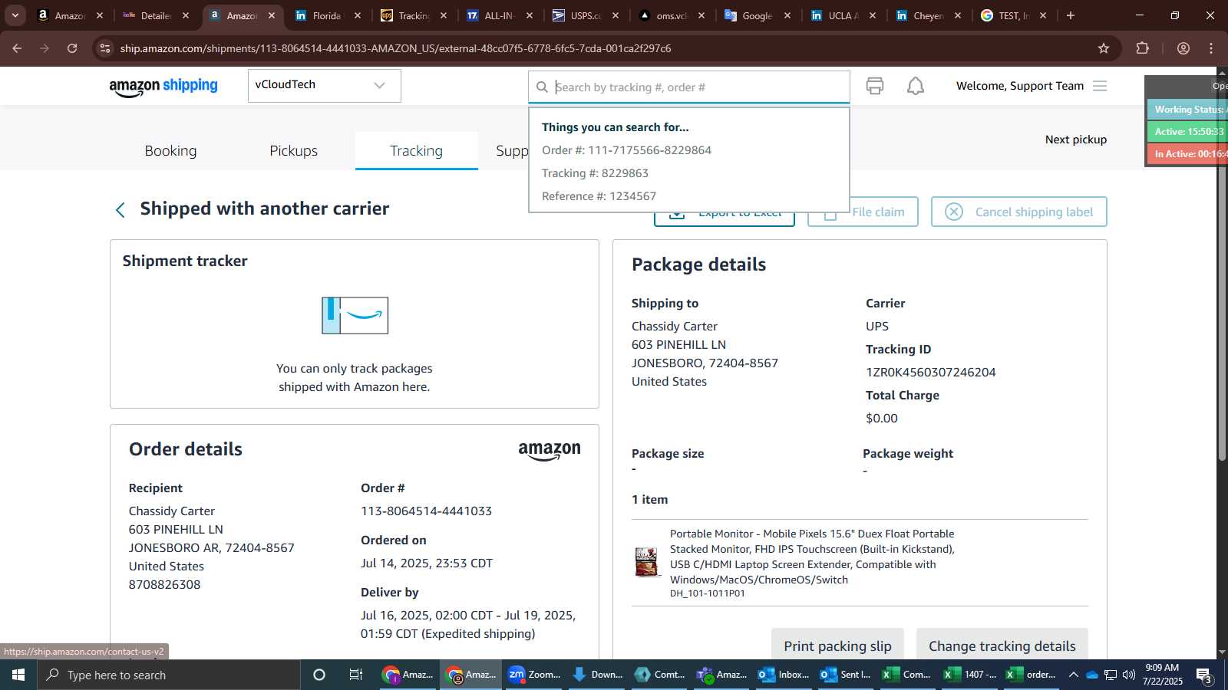Image resolution: width=1228 pixels, height=690 pixels.
Task: Click the tracking ID 1ZR0K4560307246204
Action: [x=931, y=373]
